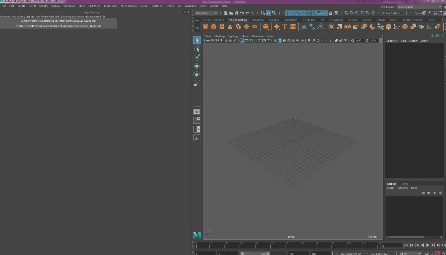Toggle Auto Keyframe button
The width and height of the screenshot is (446, 255).
(x=437, y=253)
